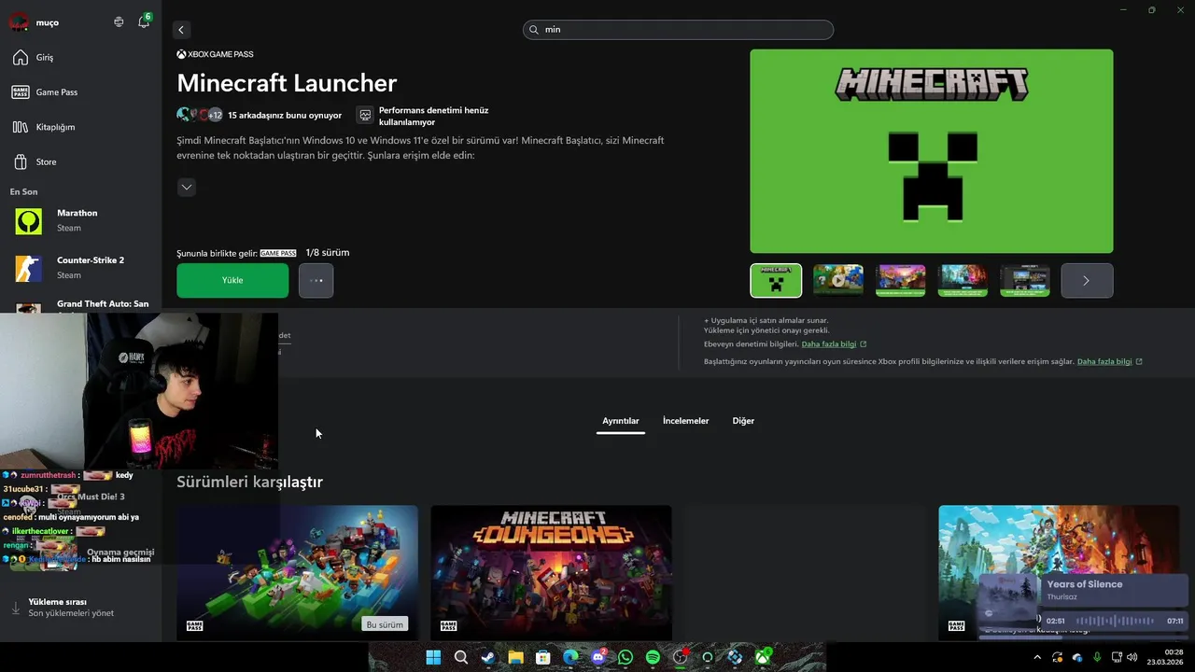The image size is (1195, 672).
Task: Click the search magnifier icon in search box
Action: (x=535, y=30)
